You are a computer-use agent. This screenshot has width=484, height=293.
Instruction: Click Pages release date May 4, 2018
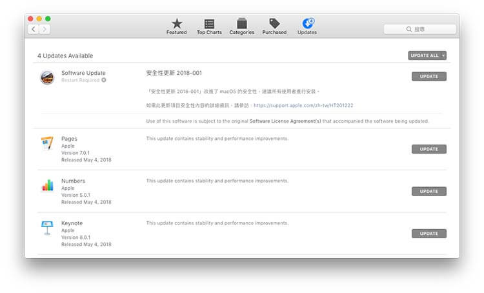(86, 160)
